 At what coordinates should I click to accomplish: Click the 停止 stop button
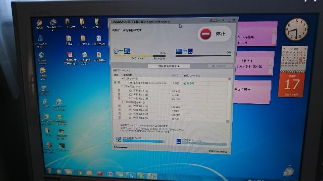point(214,34)
